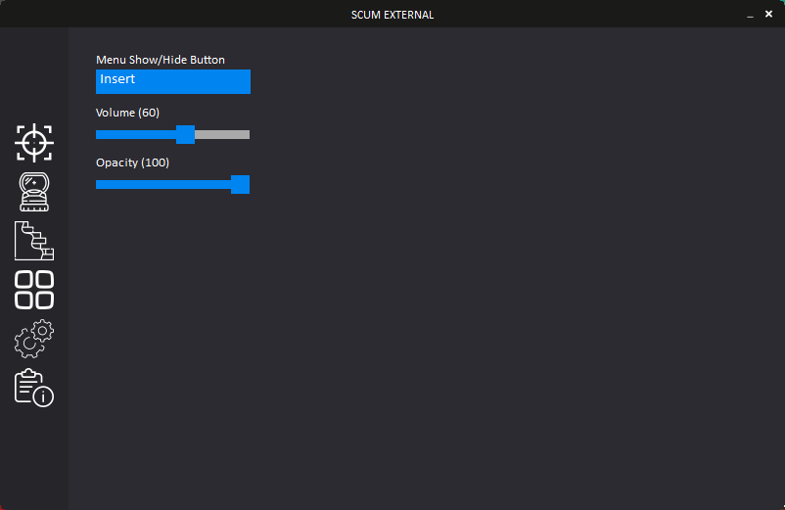Screen dimensions: 785x510
Task: Click the Opacity slider handle
Action: 241,185
